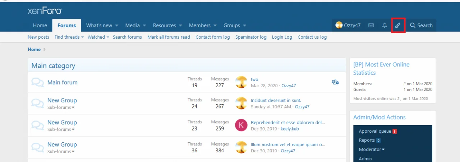Viewport: 460px width, 162px height.
Task: Open the Search box in navigation bar
Action: click(x=421, y=25)
